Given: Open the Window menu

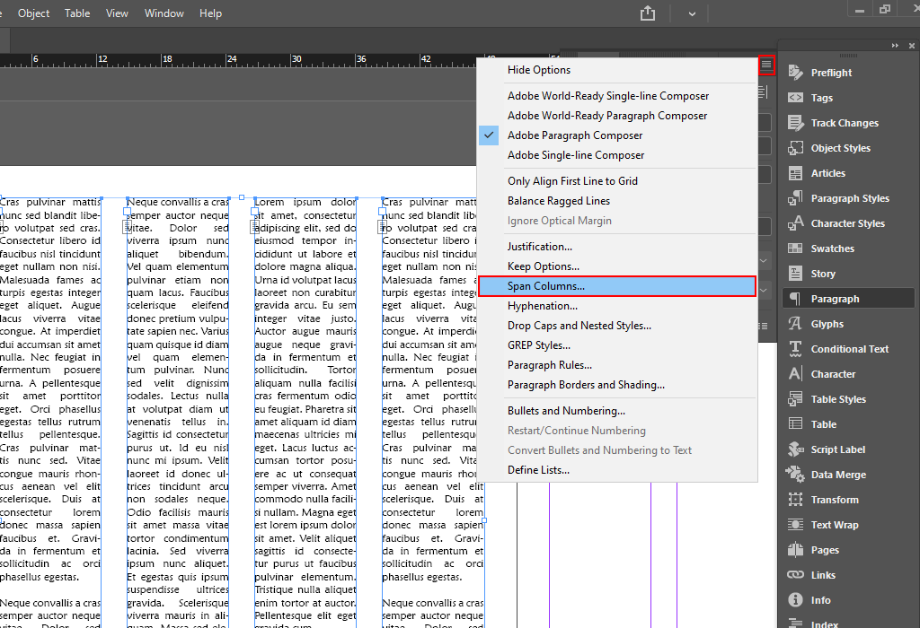Looking at the screenshot, I should [x=164, y=13].
